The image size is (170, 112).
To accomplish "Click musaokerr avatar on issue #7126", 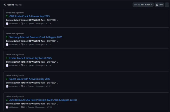I will tap(7, 24).
